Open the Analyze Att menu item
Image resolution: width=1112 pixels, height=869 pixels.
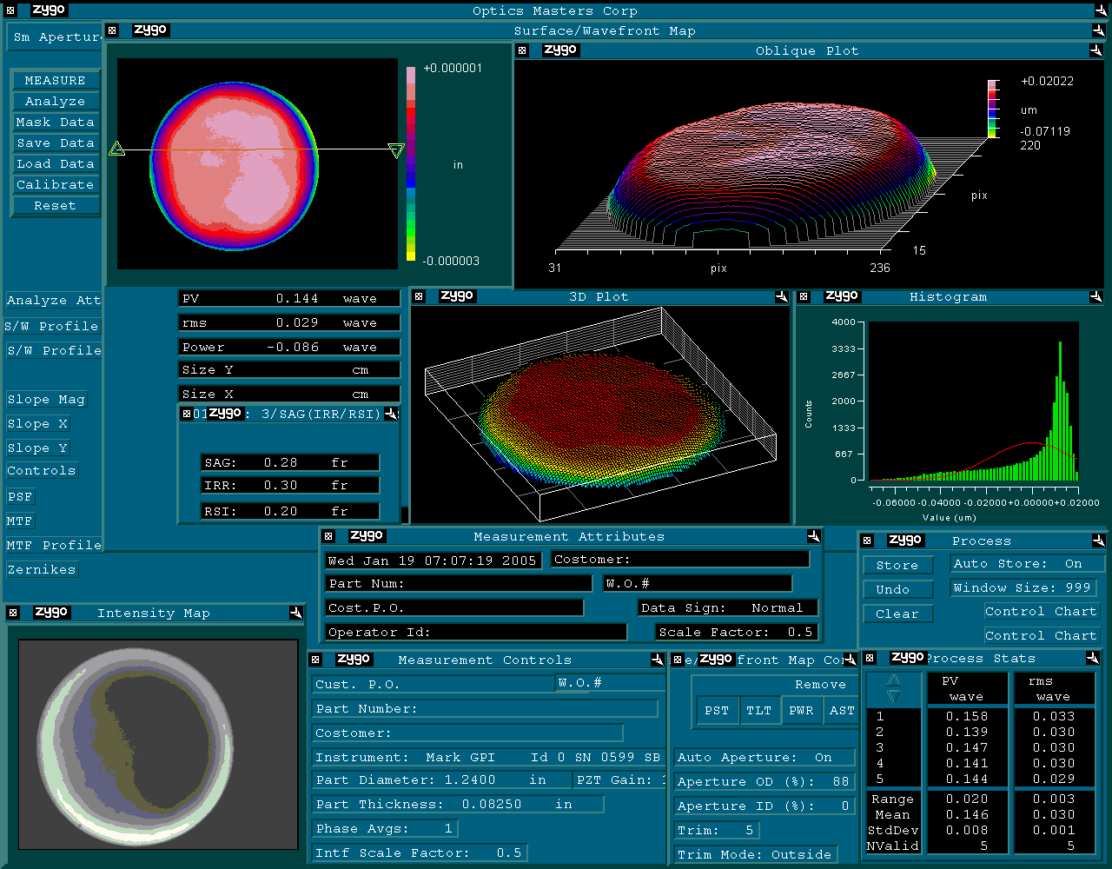pyautogui.click(x=54, y=301)
